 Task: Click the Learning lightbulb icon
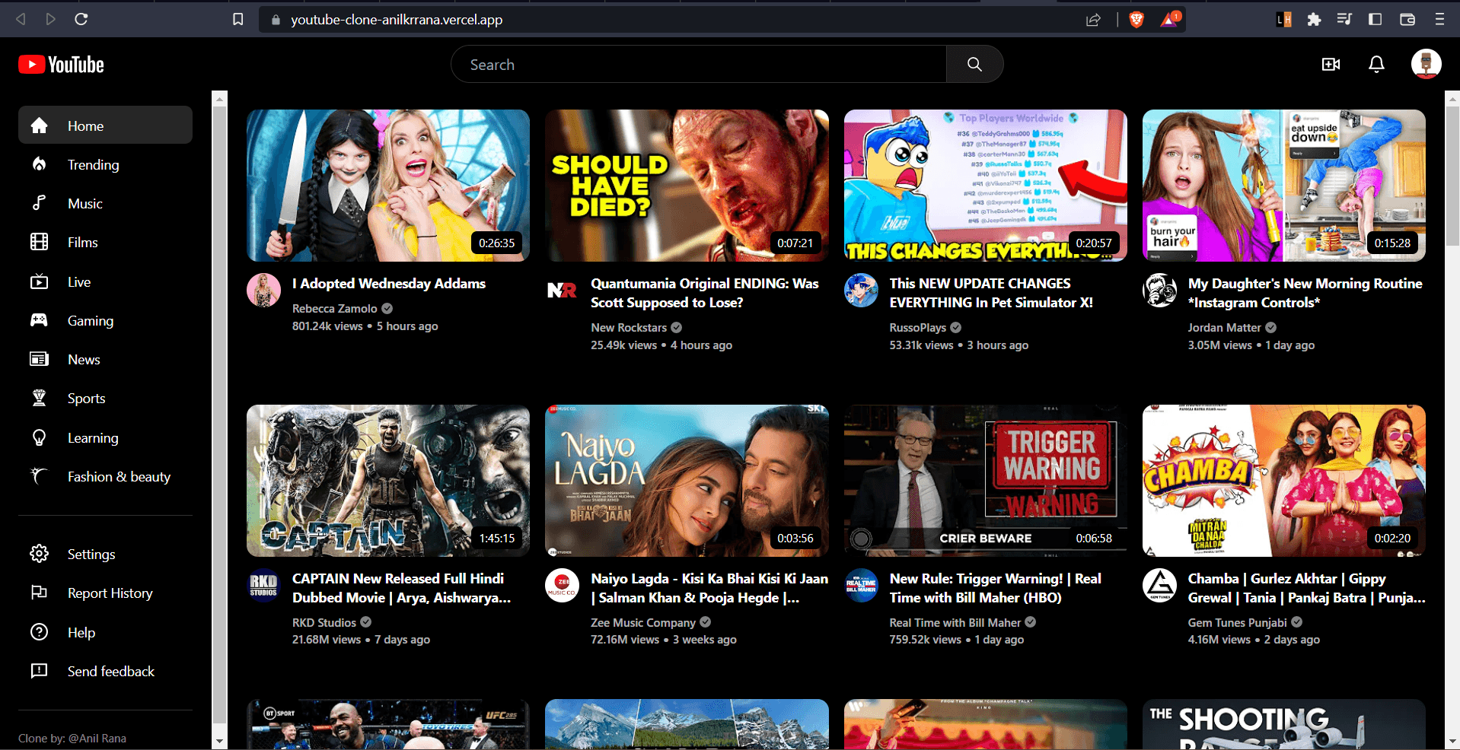pos(39,437)
